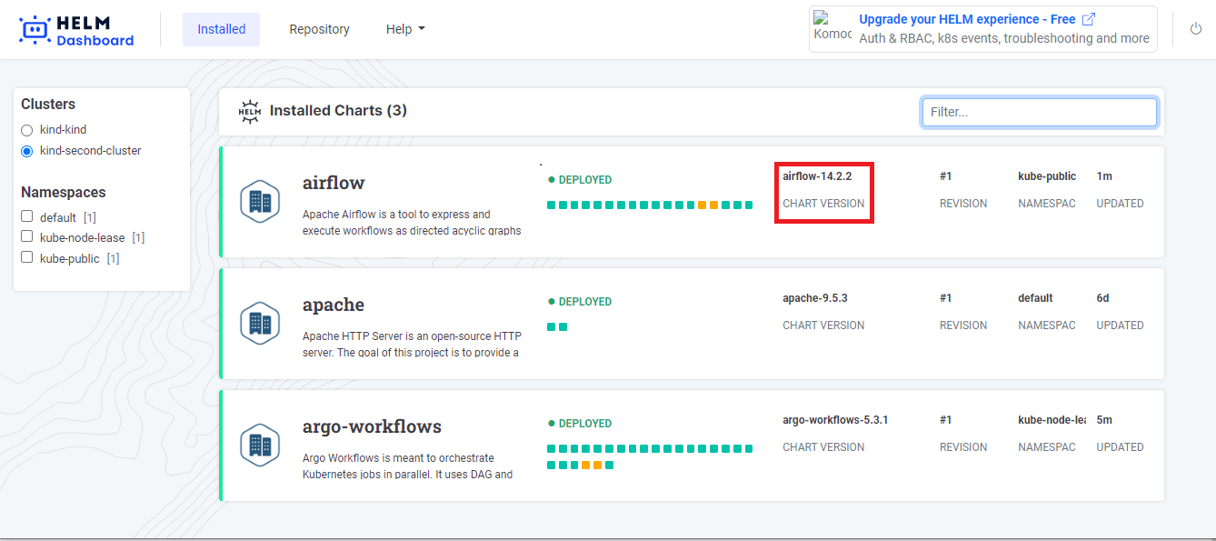Click the argo-workflows chart building icon
The width and height of the screenshot is (1216, 541).
click(260, 446)
